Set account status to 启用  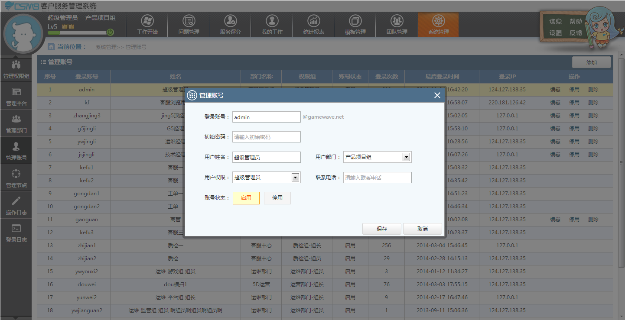tap(246, 198)
